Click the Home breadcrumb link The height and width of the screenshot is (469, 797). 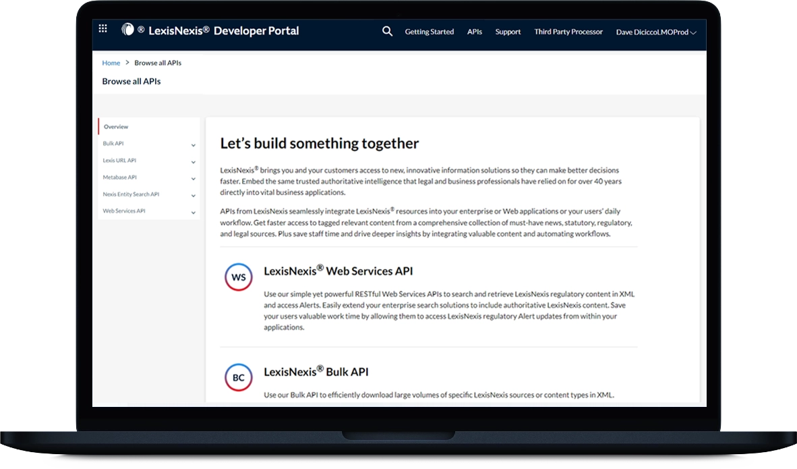(111, 63)
